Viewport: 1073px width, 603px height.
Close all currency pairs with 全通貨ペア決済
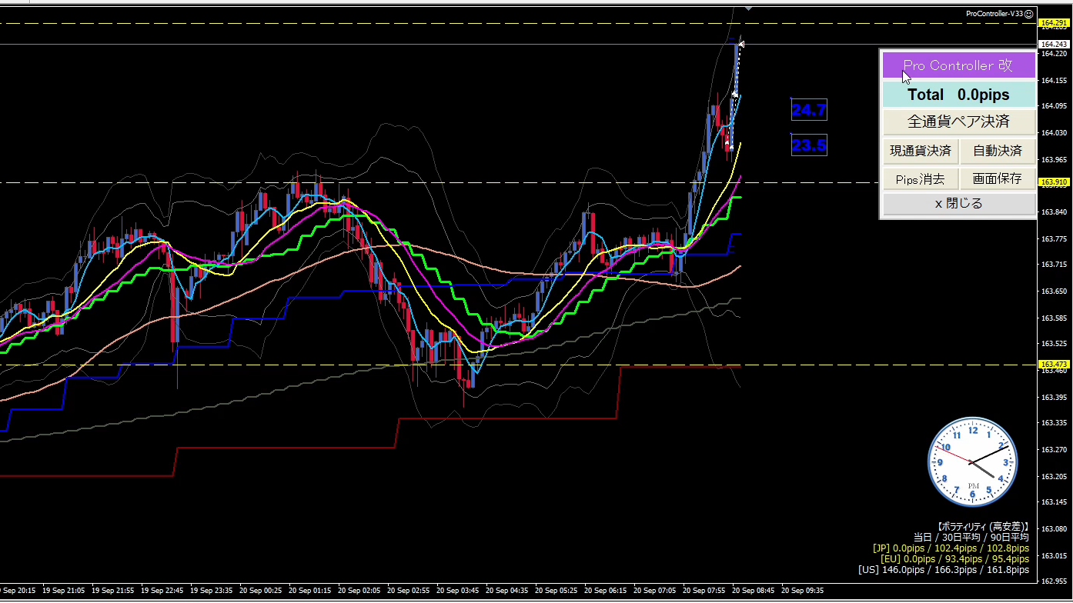click(958, 122)
